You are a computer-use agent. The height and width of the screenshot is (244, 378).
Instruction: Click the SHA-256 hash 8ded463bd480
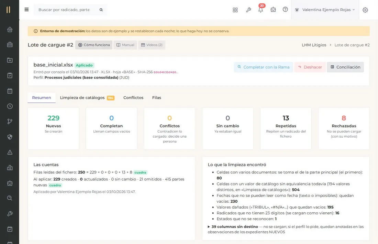[166, 72]
